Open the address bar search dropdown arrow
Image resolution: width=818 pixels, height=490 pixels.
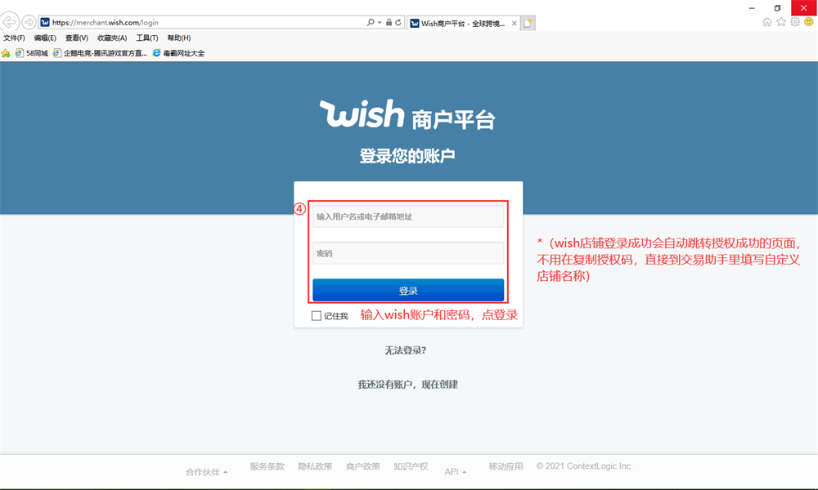pyautogui.click(x=380, y=22)
